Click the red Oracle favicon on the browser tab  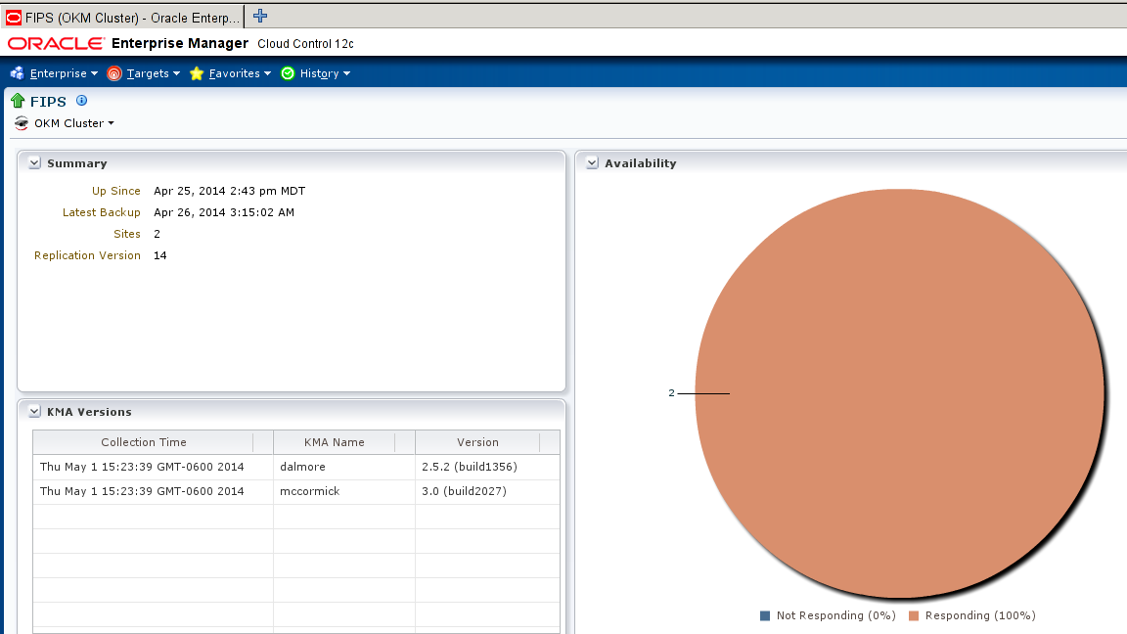coord(14,18)
